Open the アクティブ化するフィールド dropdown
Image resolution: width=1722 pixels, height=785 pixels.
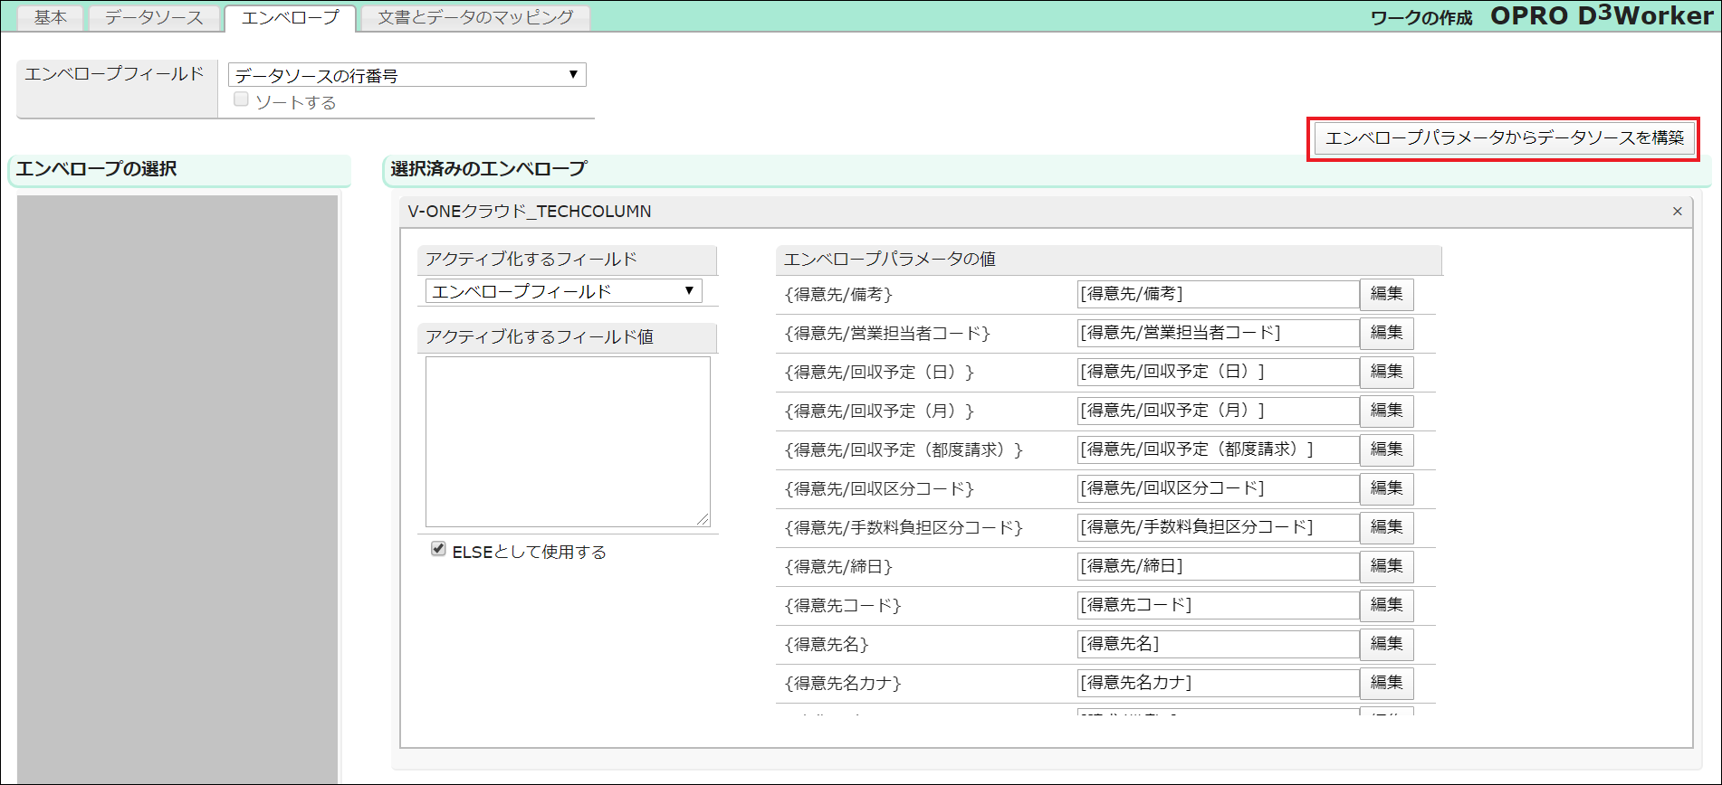(x=563, y=291)
